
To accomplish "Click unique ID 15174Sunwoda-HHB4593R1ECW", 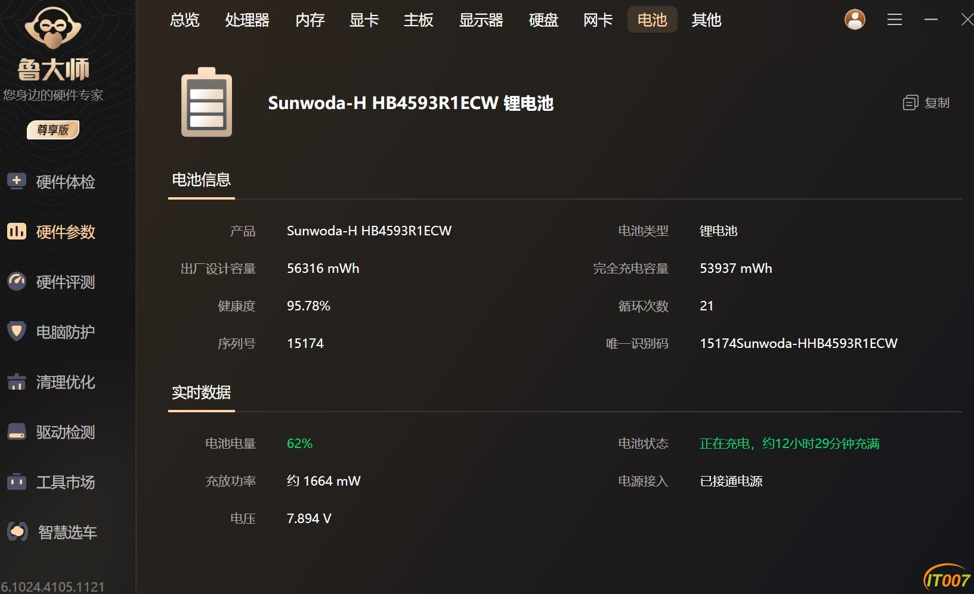I will pos(799,344).
